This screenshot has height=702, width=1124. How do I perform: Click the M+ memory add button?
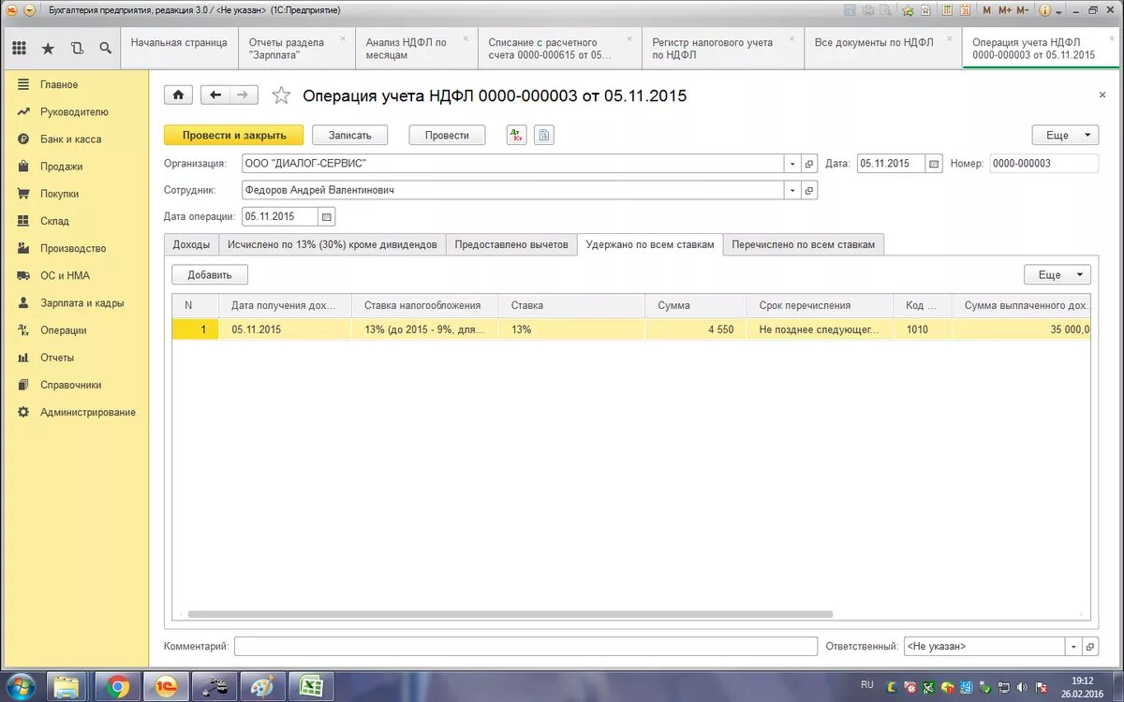[1005, 10]
